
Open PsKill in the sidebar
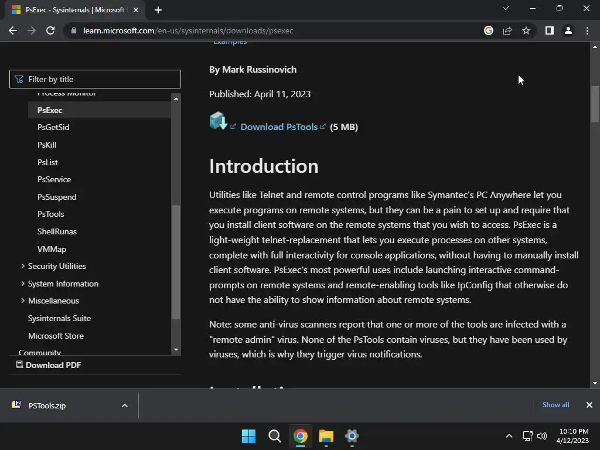(47, 145)
